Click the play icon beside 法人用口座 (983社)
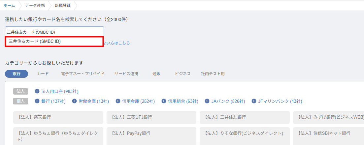 [x=37, y=91]
